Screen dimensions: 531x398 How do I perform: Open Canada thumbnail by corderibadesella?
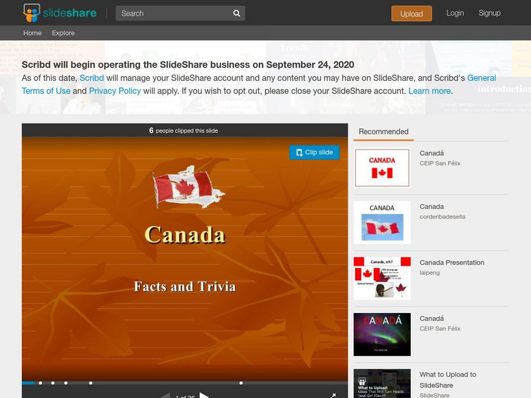click(382, 222)
